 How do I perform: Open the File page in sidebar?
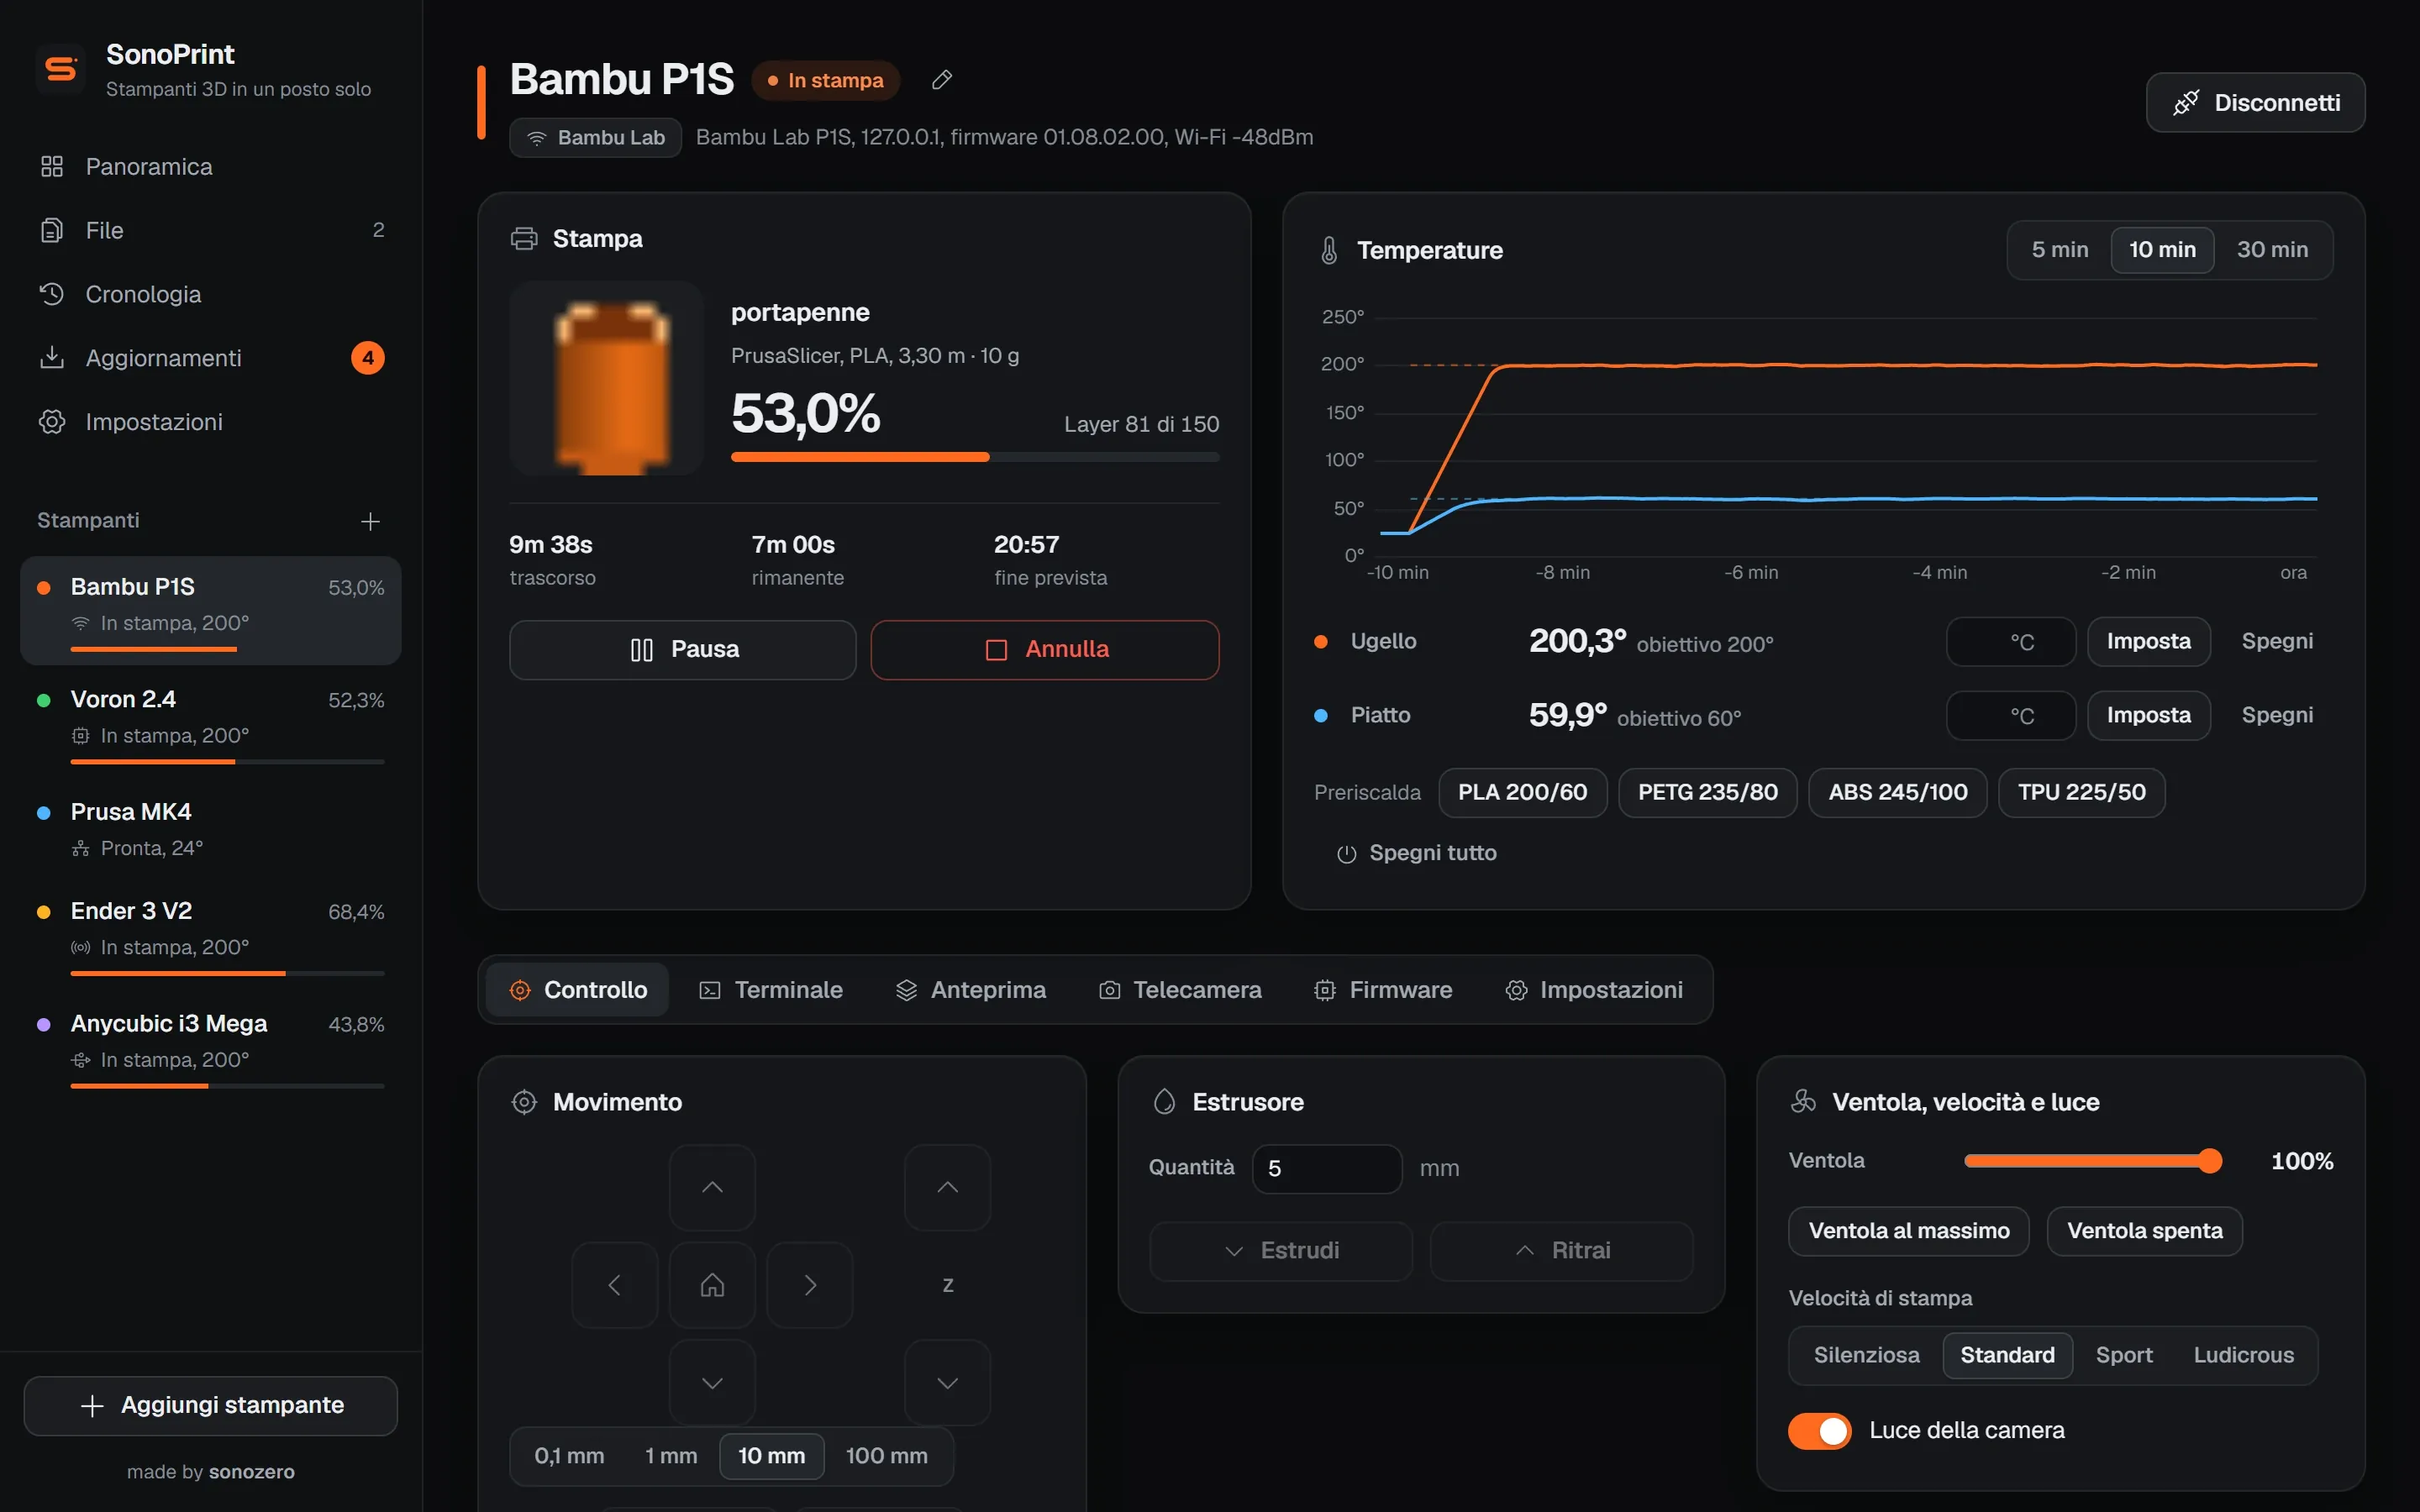(211, 231)
